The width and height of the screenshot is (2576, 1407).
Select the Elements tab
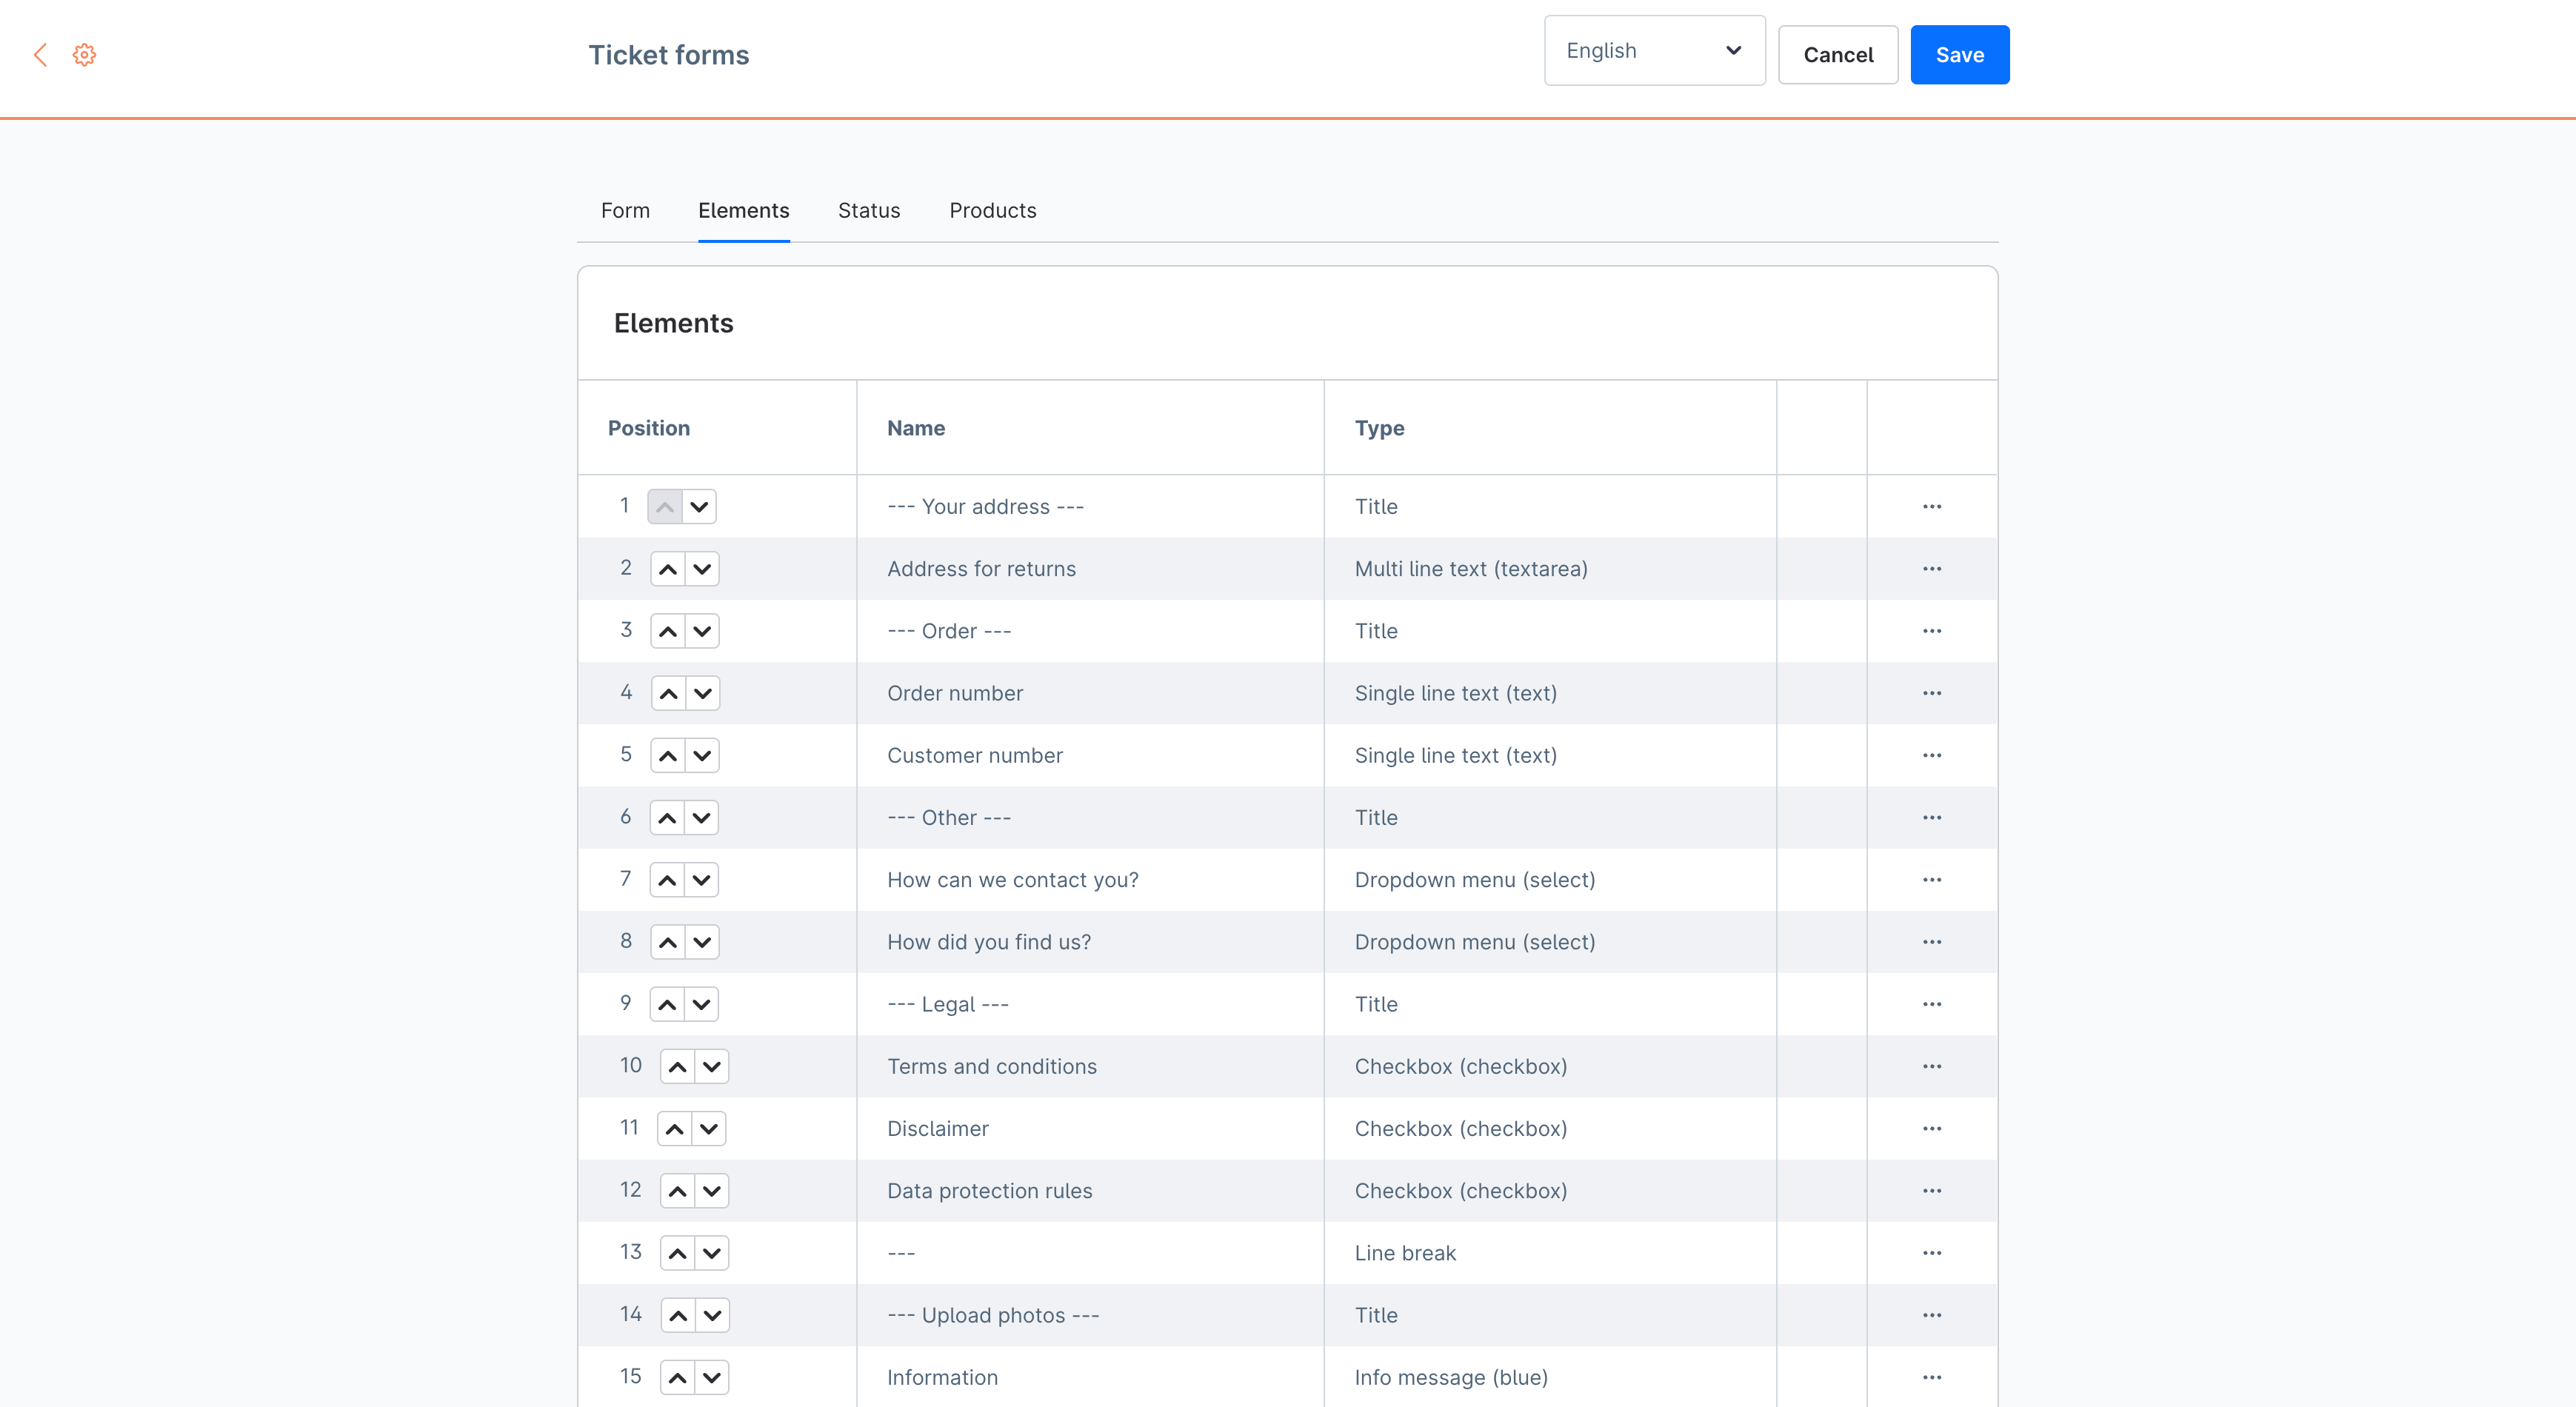pyautogui.click(x=743, y=211)
